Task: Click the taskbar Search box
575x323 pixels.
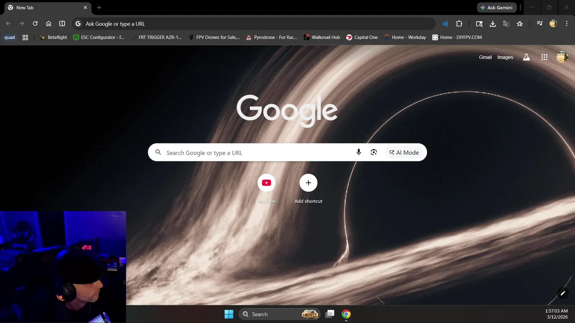Action: tap(279, 314)
